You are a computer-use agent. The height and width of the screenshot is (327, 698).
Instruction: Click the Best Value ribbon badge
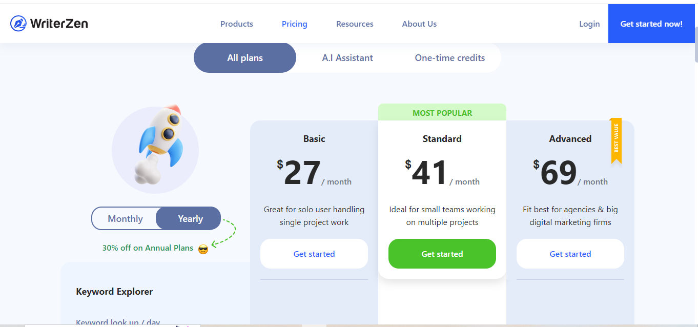[616, 140]
